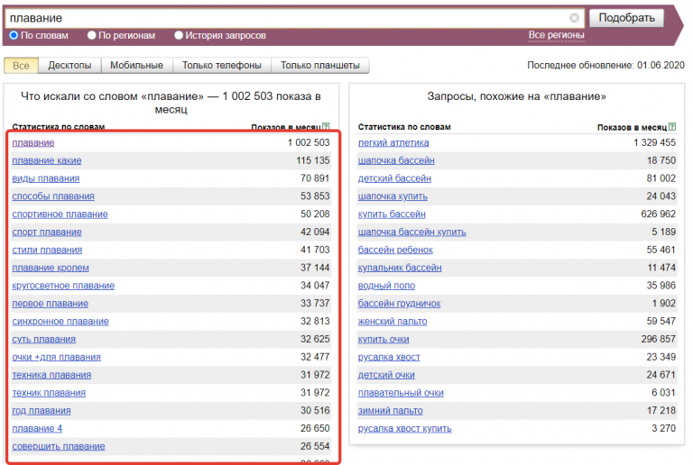This screenshot has height=465, width=693.
Task: Select the 'Все' devices tab
Action: (21, 66)
